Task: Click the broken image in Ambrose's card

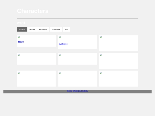Action: tap(60, 37)
